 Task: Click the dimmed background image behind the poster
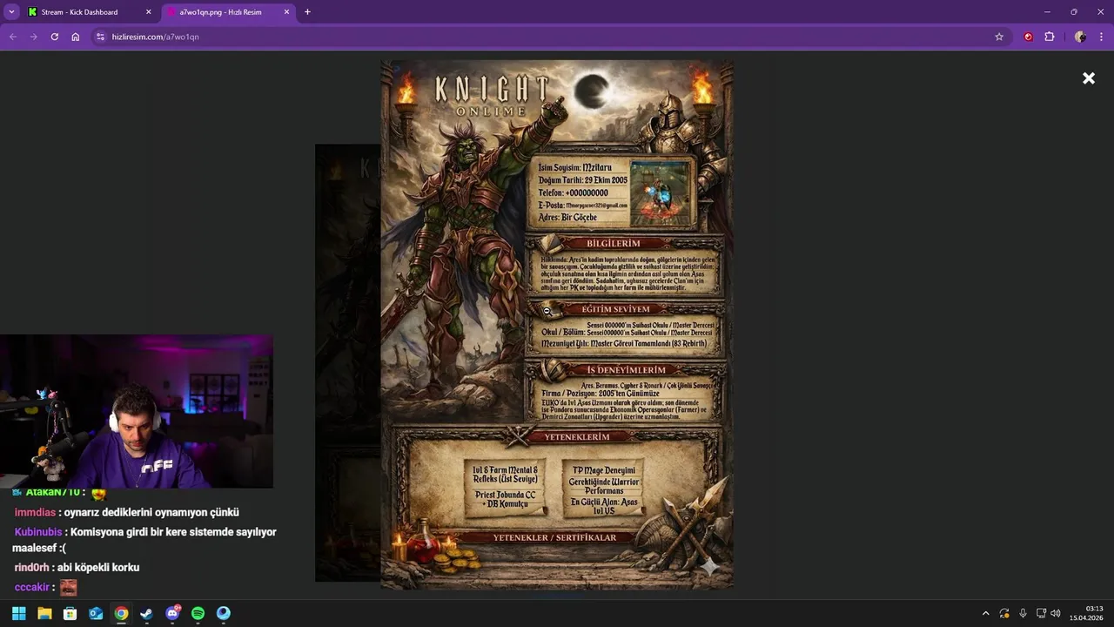click(x=347, y=362)
